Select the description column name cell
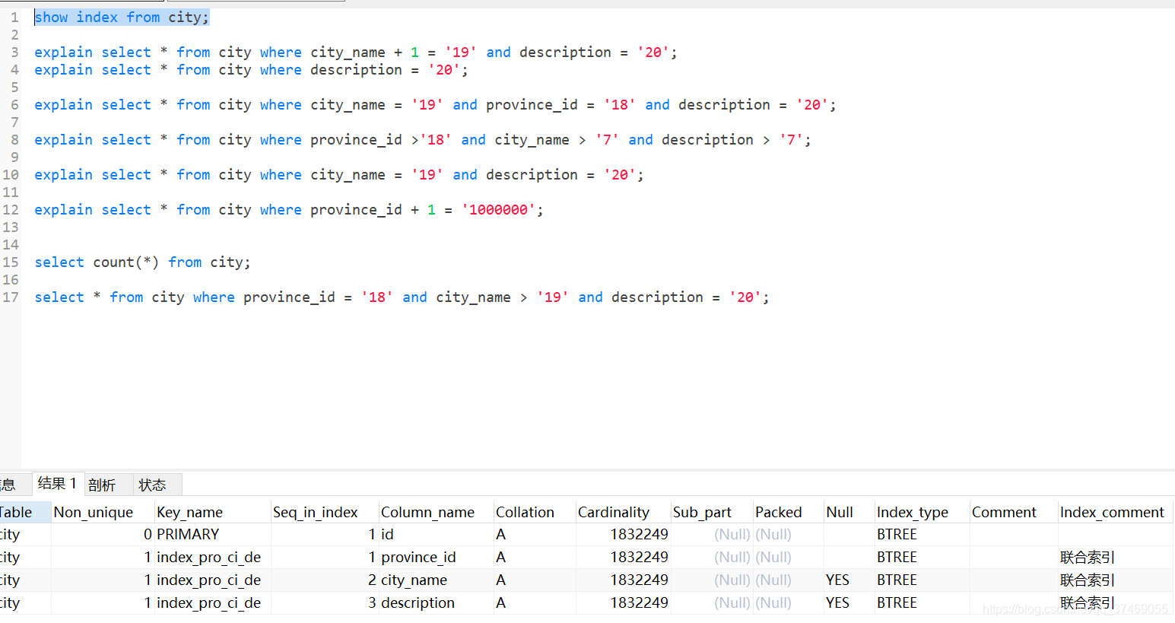Image resolution: width=1175 pixels, height=623 pixels. pyautogui.click(x=437, y=602)
